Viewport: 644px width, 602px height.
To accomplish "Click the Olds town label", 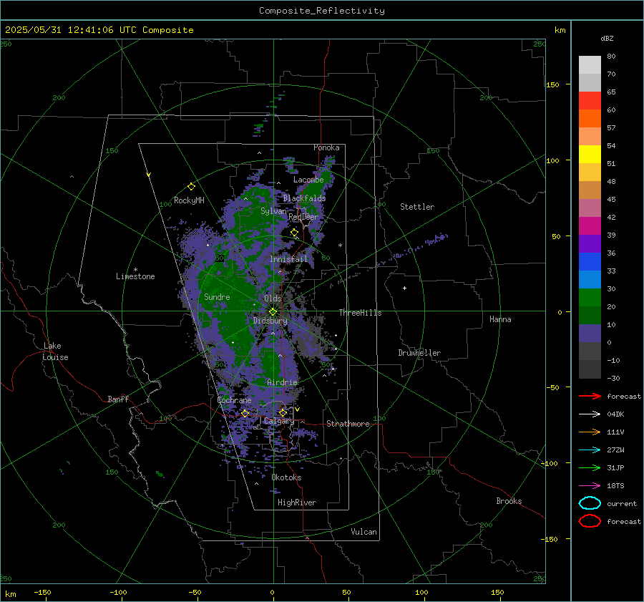I will pyautogui.click(x=273, y=298).
